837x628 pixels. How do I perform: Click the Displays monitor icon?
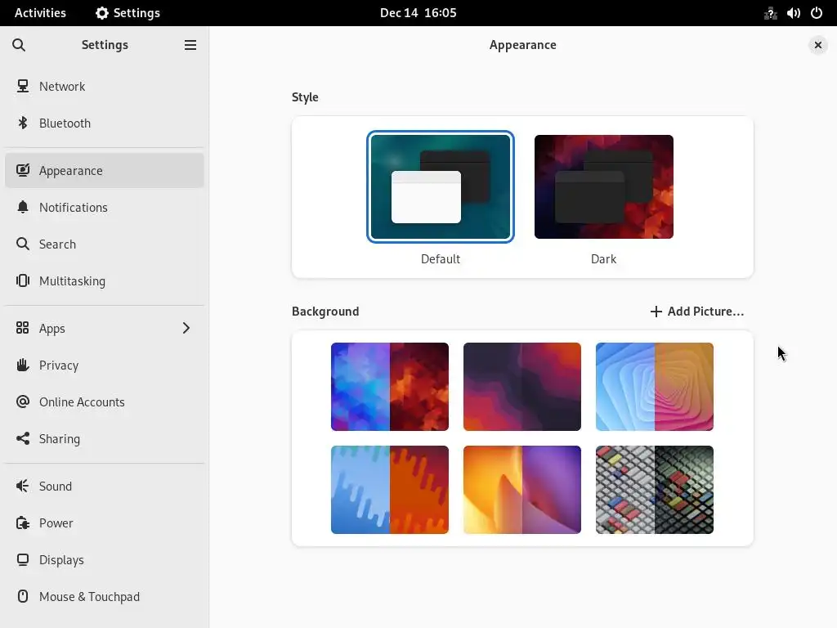22,559
